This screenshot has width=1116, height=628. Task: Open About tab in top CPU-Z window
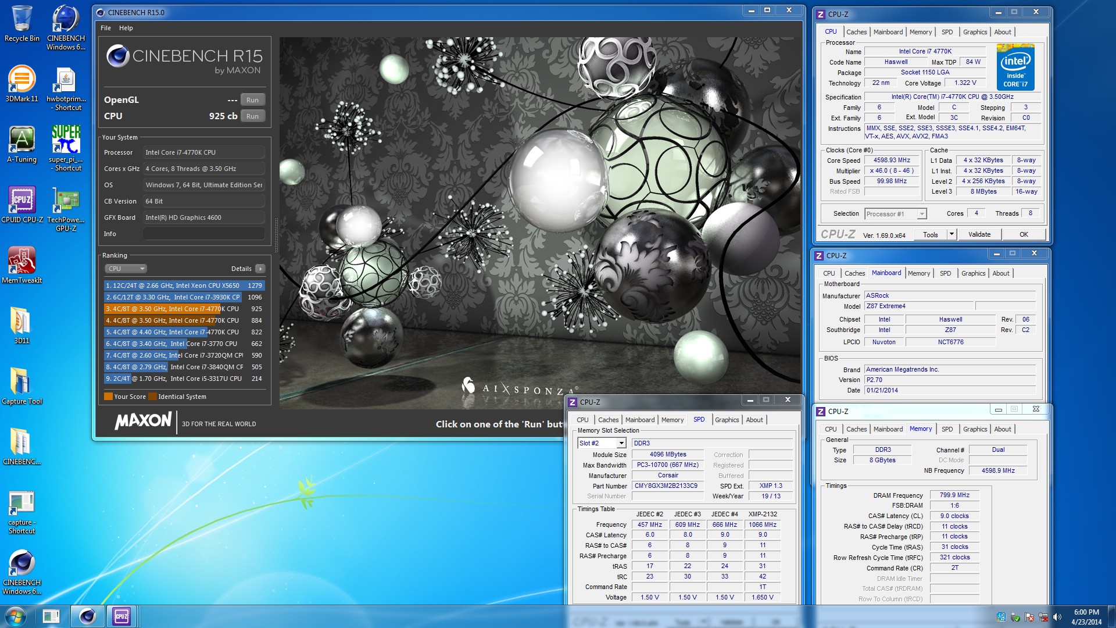click(x=1002, y=32)
